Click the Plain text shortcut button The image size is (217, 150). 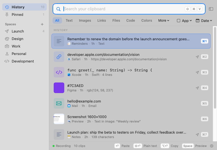tap(137, 146)
